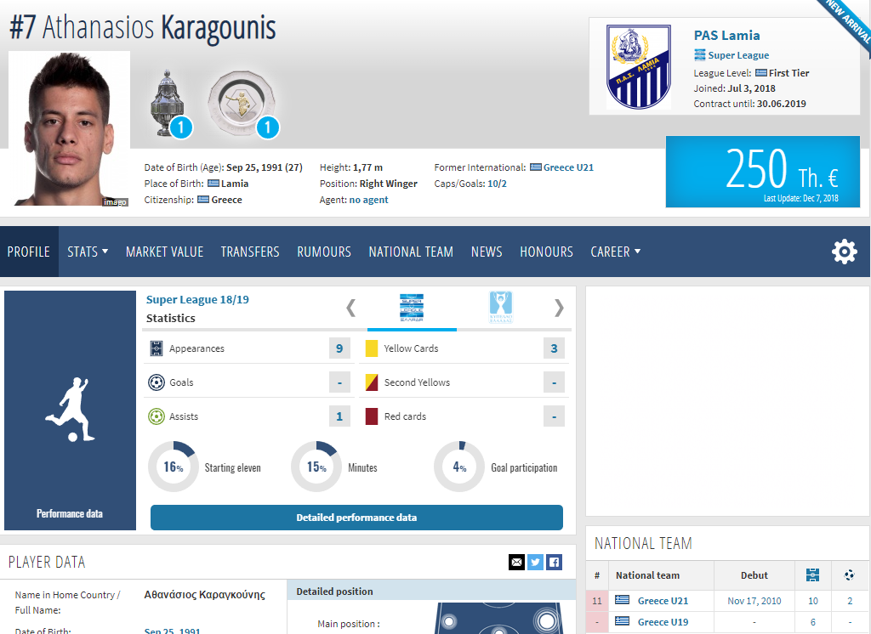Open Super League 18/19 heading link

tap(197, 300)
